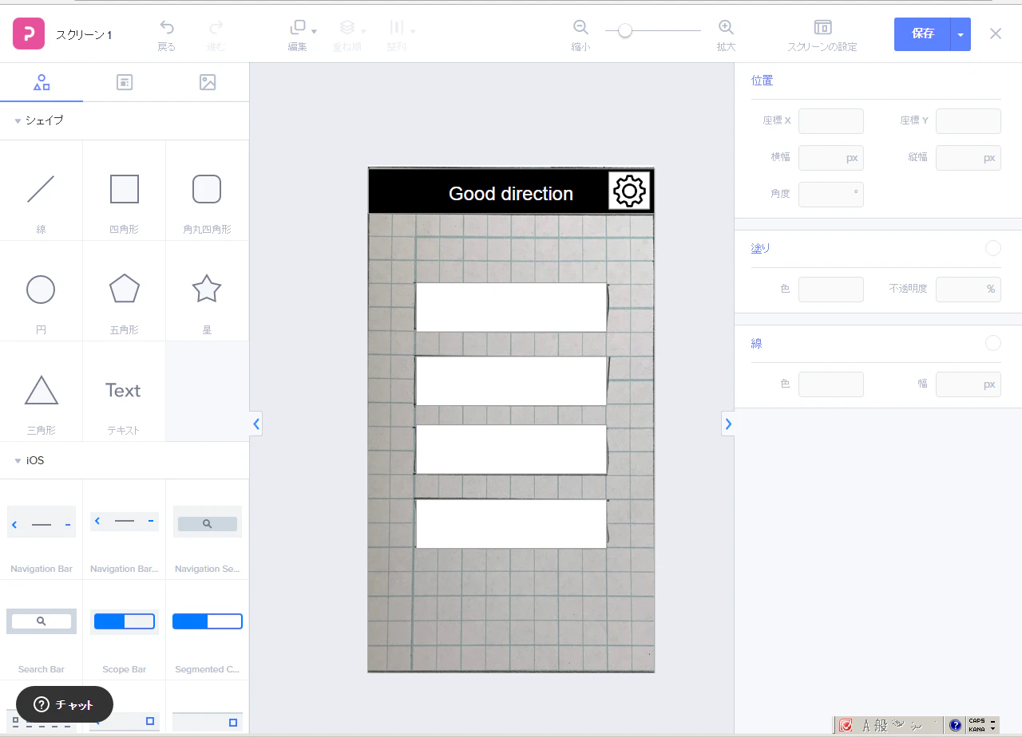Zoom in with the 拡大 magnifier

(x=726, y=27)
